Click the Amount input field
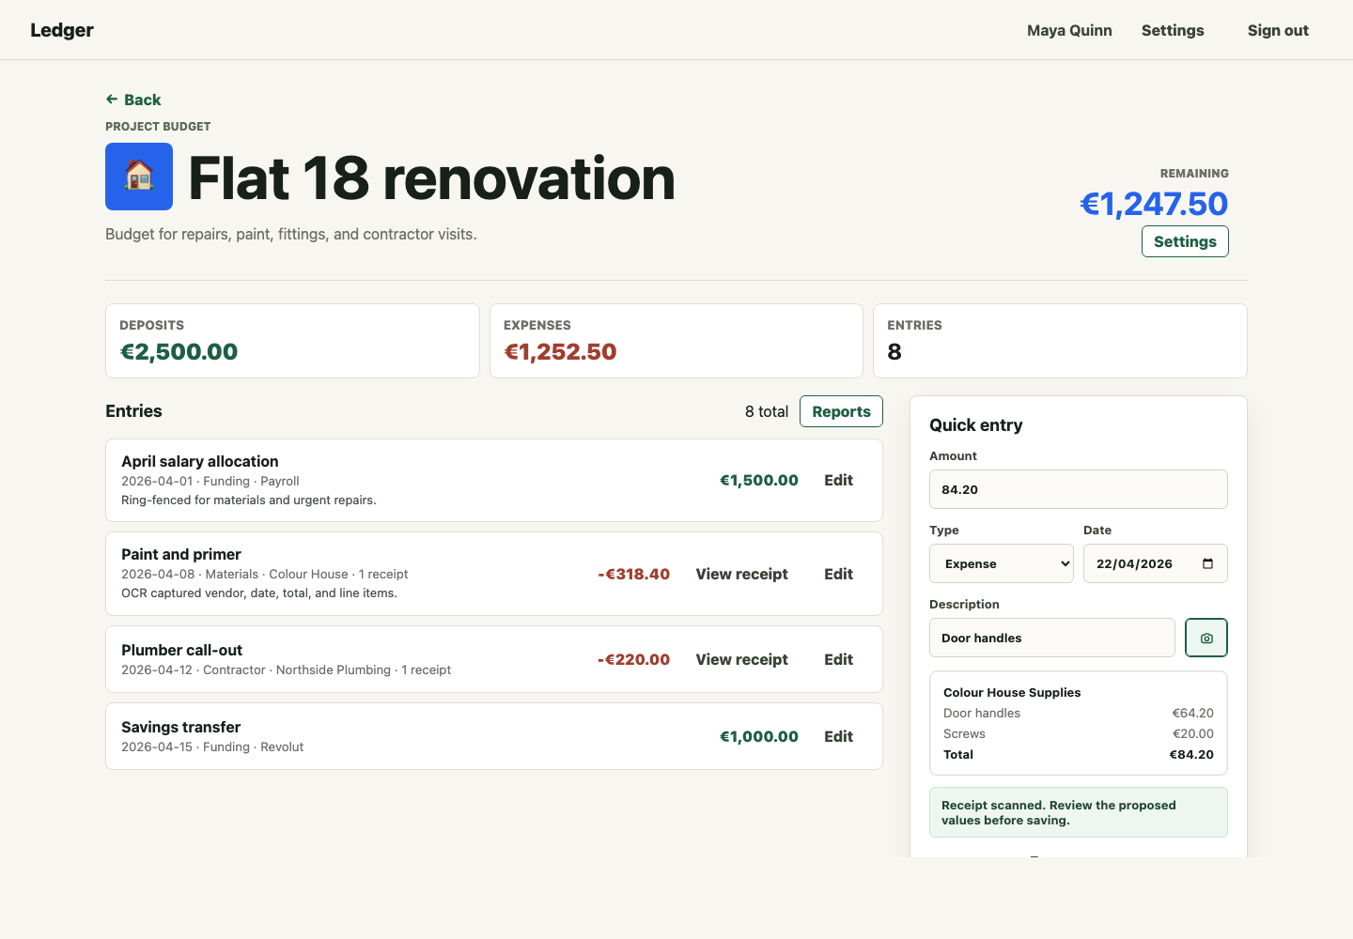The image size is (1353, 939). point(1078,489)
